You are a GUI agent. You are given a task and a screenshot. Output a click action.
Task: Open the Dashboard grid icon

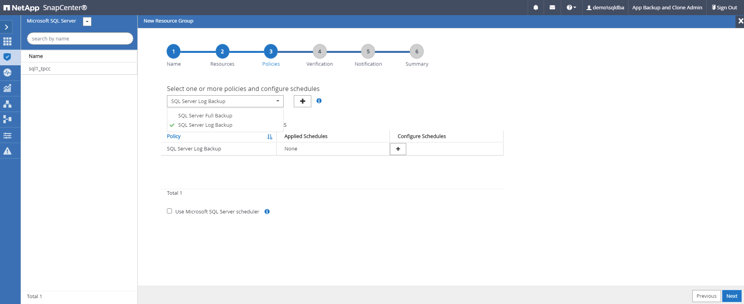pos(7,41)
